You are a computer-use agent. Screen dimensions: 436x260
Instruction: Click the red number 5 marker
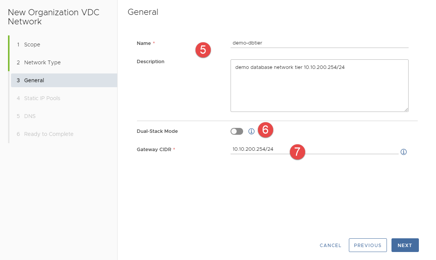[x=203, y=50]
